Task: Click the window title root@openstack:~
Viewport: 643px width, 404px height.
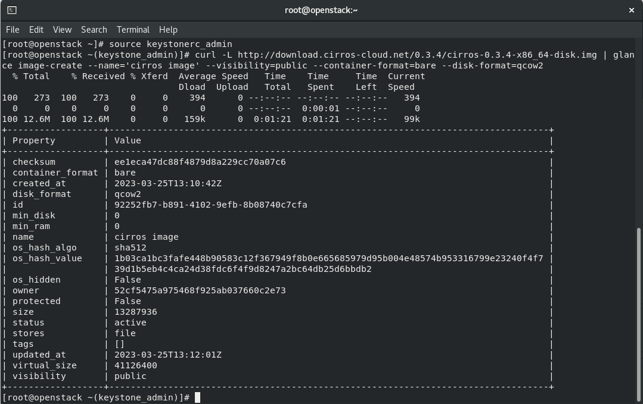Action: click(321, 10)
